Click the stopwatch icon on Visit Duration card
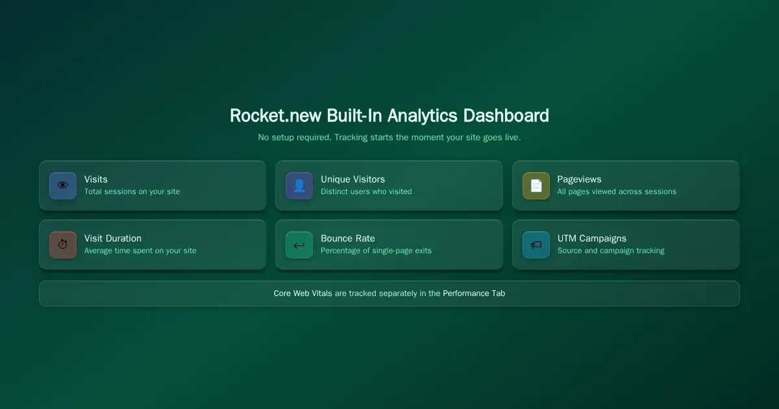779x409 pixels. pyautogui.click(x=63, y=245)
